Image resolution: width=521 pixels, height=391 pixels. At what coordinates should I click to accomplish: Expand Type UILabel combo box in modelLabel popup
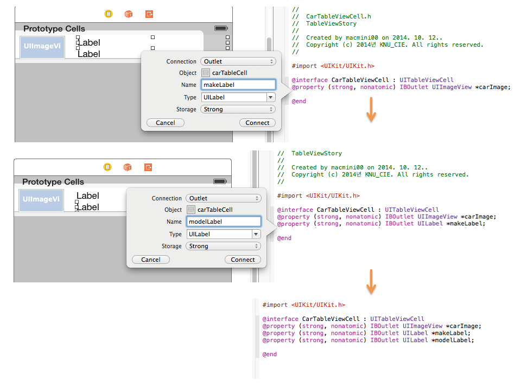pos(256,234)
